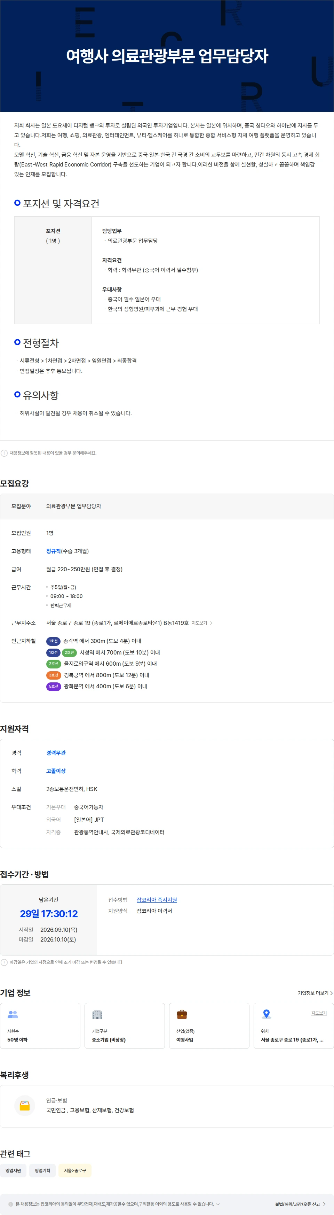Click the salary text 월급 220~250만원
Image resolution: width=334 pixels, height=1215 pixels.
tap(84, 569)
